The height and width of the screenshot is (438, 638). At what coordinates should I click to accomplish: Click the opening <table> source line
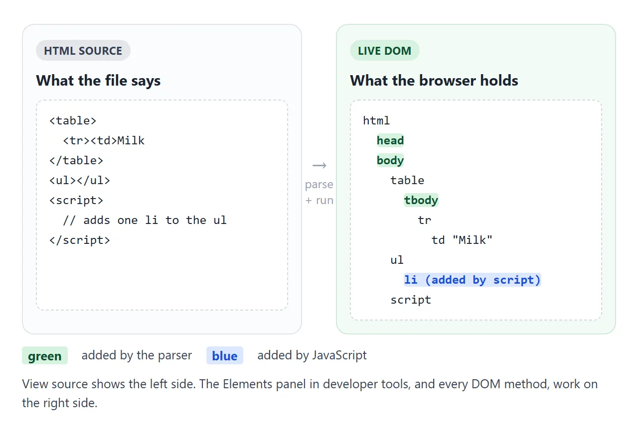[x=73, y=121]
